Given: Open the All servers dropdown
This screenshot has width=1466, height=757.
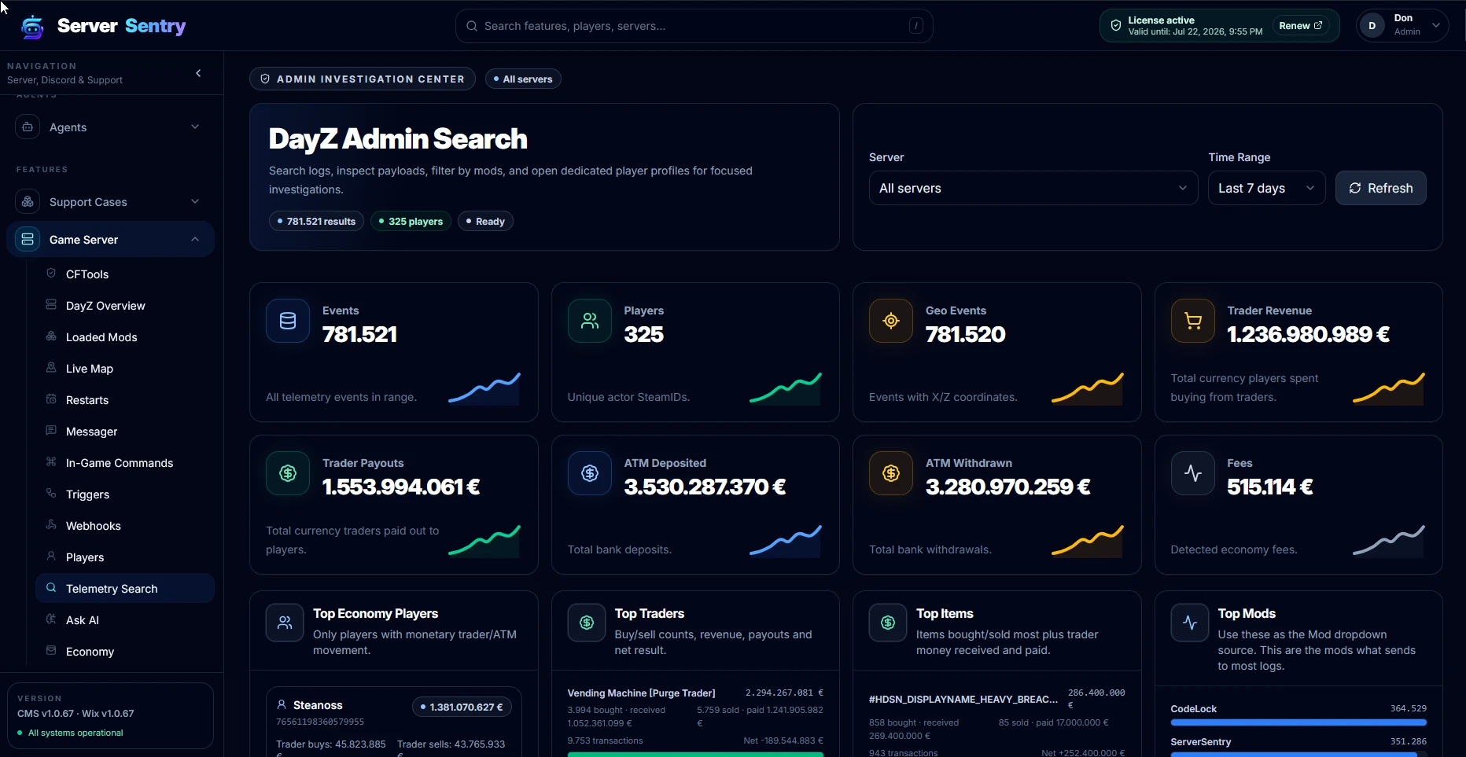Looking at the screenshot, I should (x=1033, y=188).
